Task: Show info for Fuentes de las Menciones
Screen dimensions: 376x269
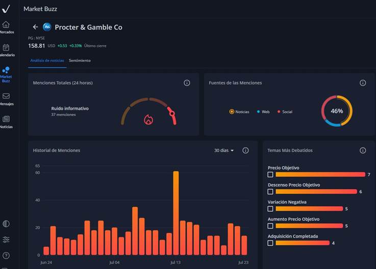Action: pos(363,83)
